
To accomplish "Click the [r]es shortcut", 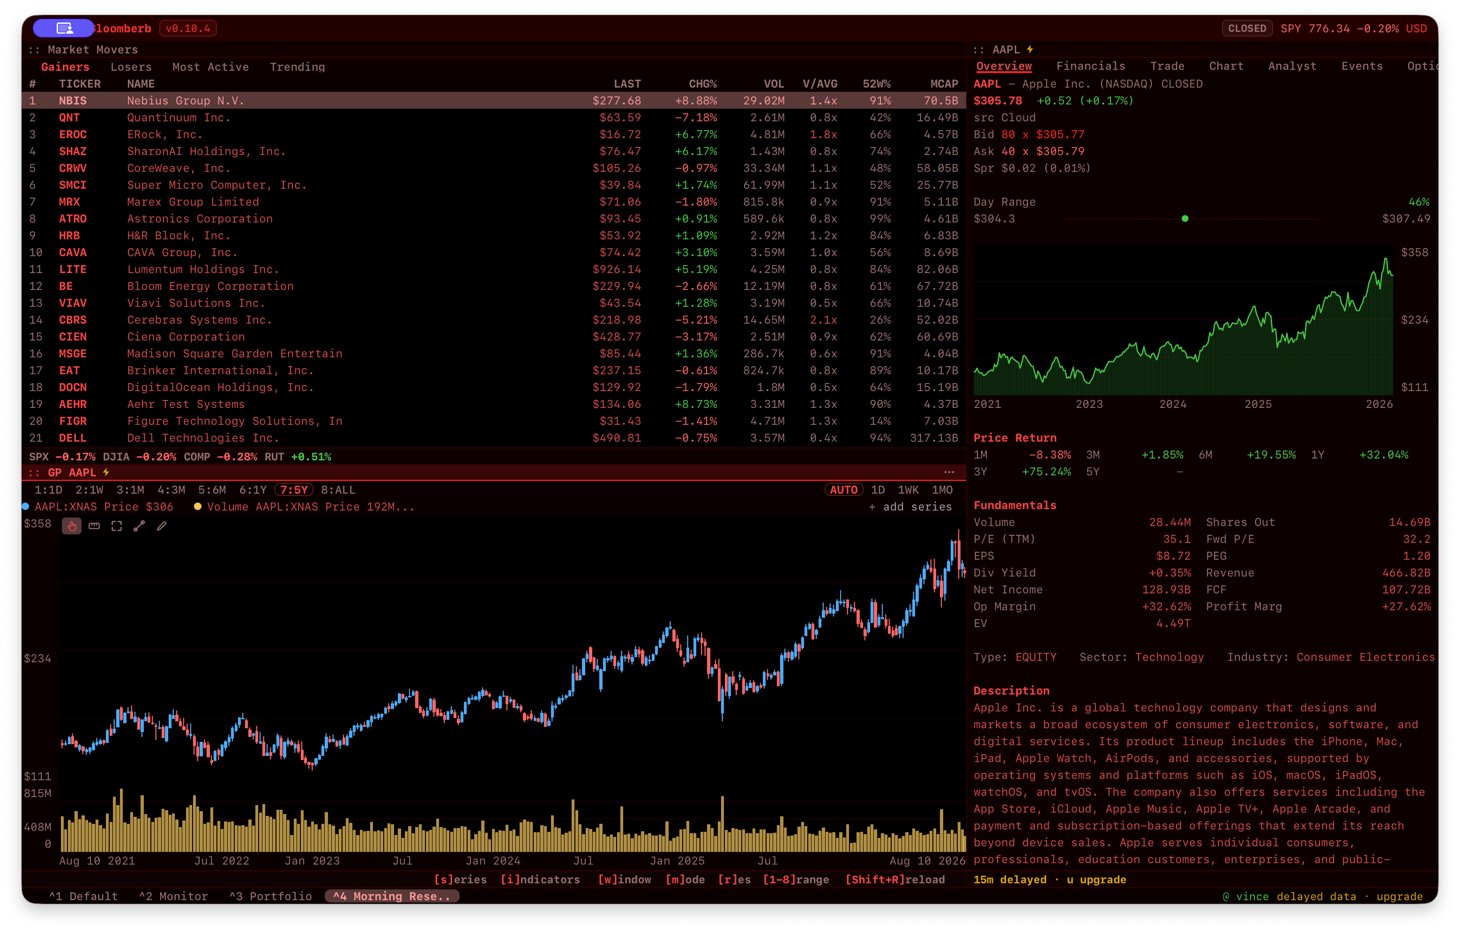I will click(734, 879).
